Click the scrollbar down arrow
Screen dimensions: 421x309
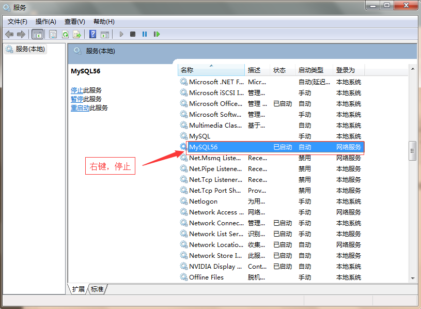point(413,279)
